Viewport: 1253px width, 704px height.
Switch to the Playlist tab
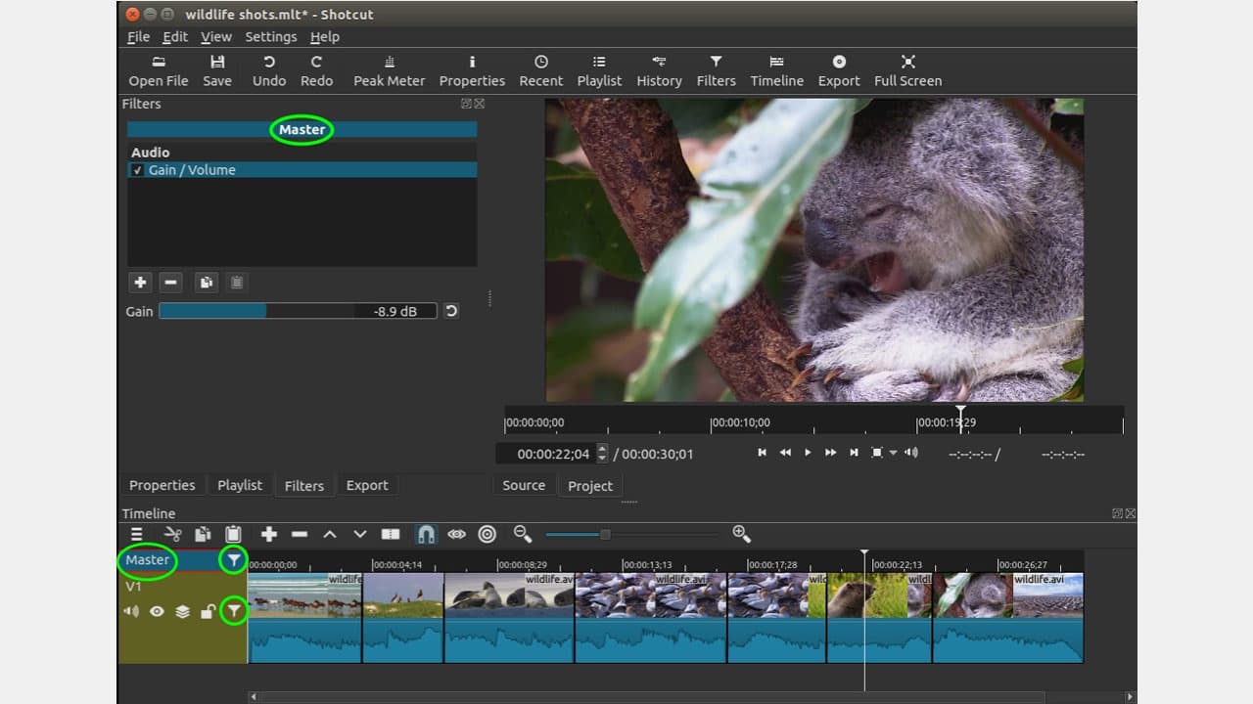click(240, 485)
